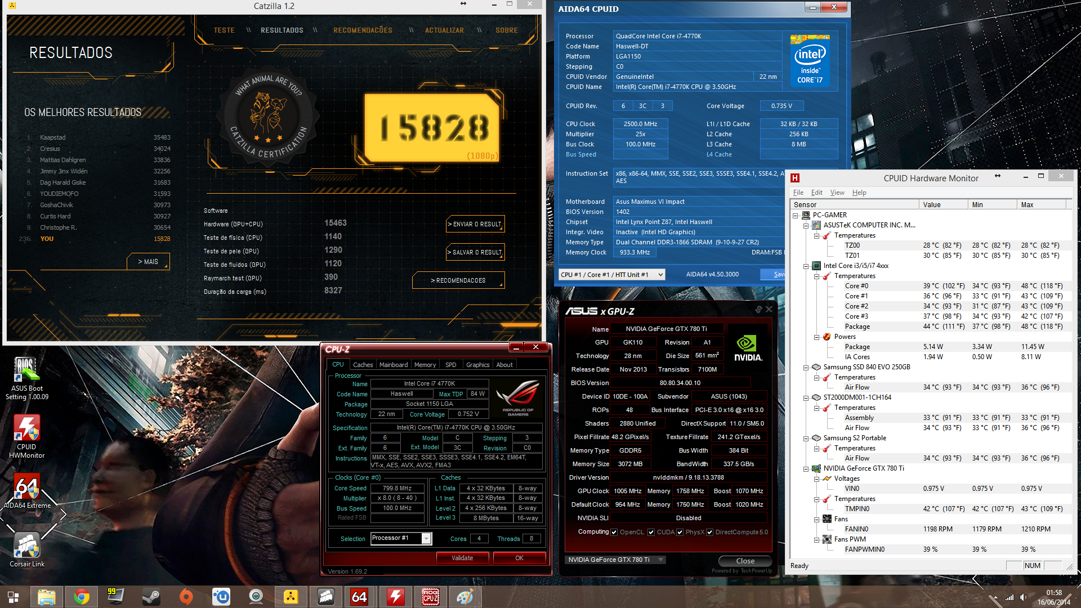
Task: Open Paint from the taskbar
Action: [465, 597]
